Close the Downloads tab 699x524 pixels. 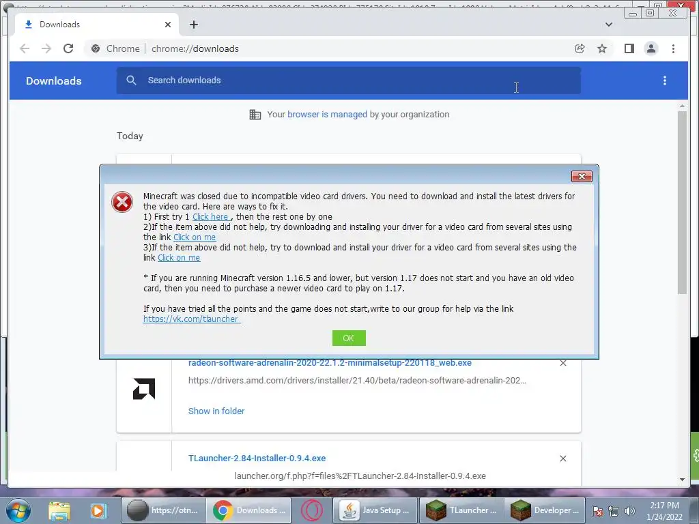tap(168, 25)
